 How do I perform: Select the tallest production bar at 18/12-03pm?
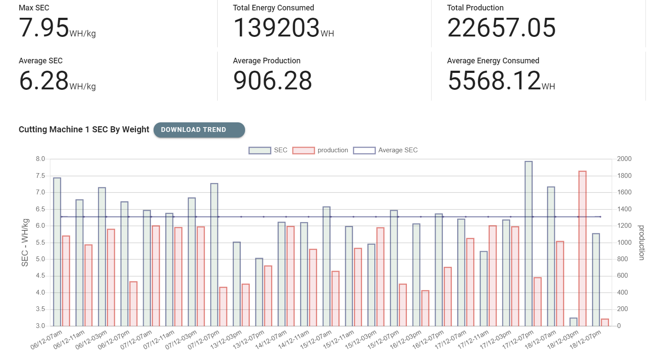[x=583, y=249]
